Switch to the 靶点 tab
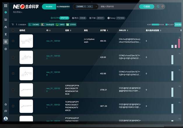Viewport: 183px width, 128px height. pos(78,18)
